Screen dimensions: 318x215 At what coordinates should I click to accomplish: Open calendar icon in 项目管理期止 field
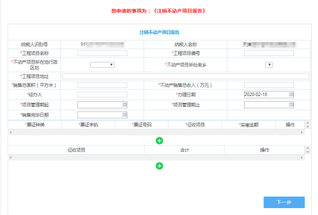pos(291,105)
